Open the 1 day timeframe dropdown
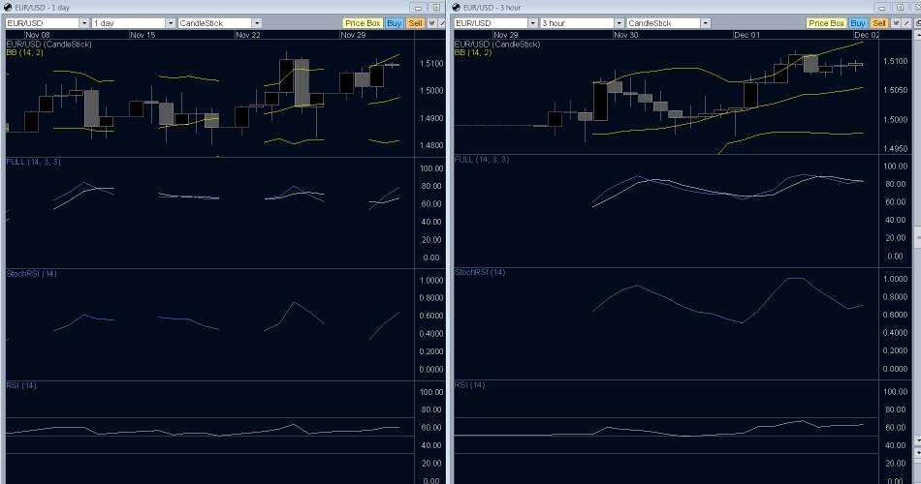Viewport: 921px width, 484px height. 171,23
